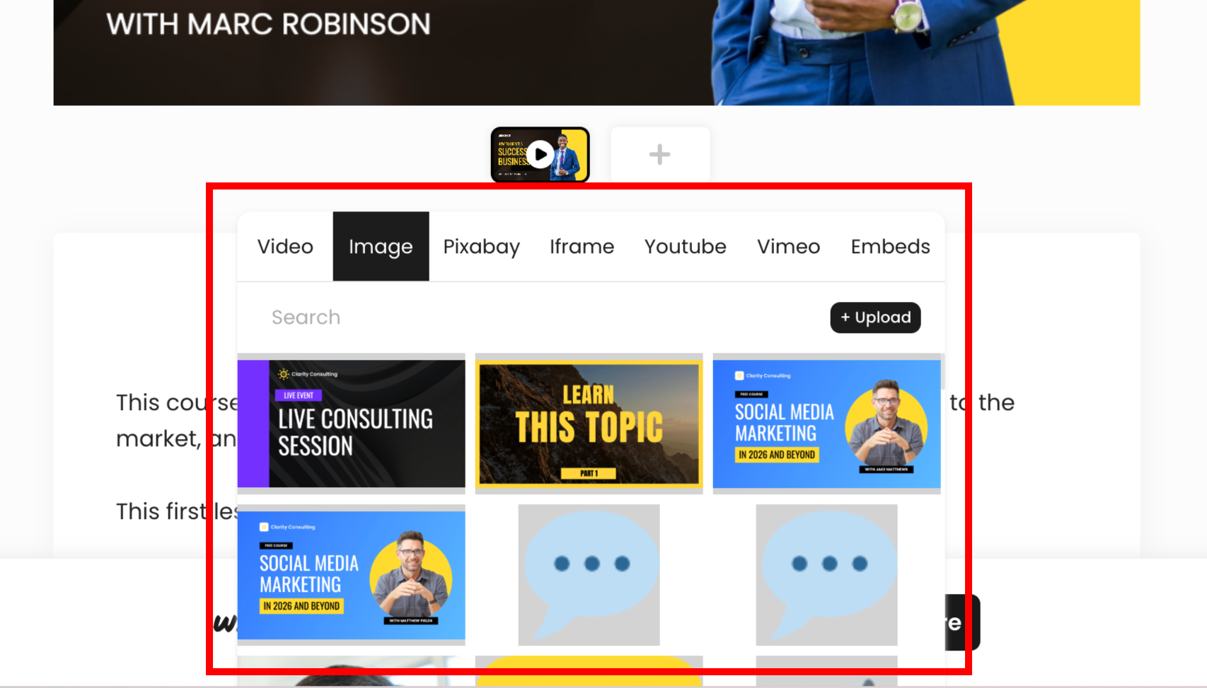Viewport: 1207px width, 688px height.
Task: Switch to the Video tab
Action: click(x=284, y=246)
